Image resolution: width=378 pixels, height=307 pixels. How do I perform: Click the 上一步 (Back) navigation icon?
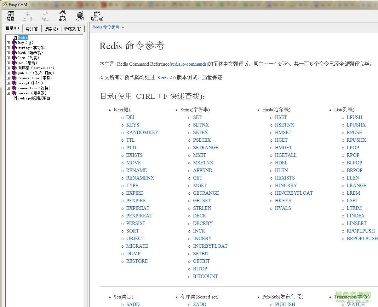pos(28,15)
